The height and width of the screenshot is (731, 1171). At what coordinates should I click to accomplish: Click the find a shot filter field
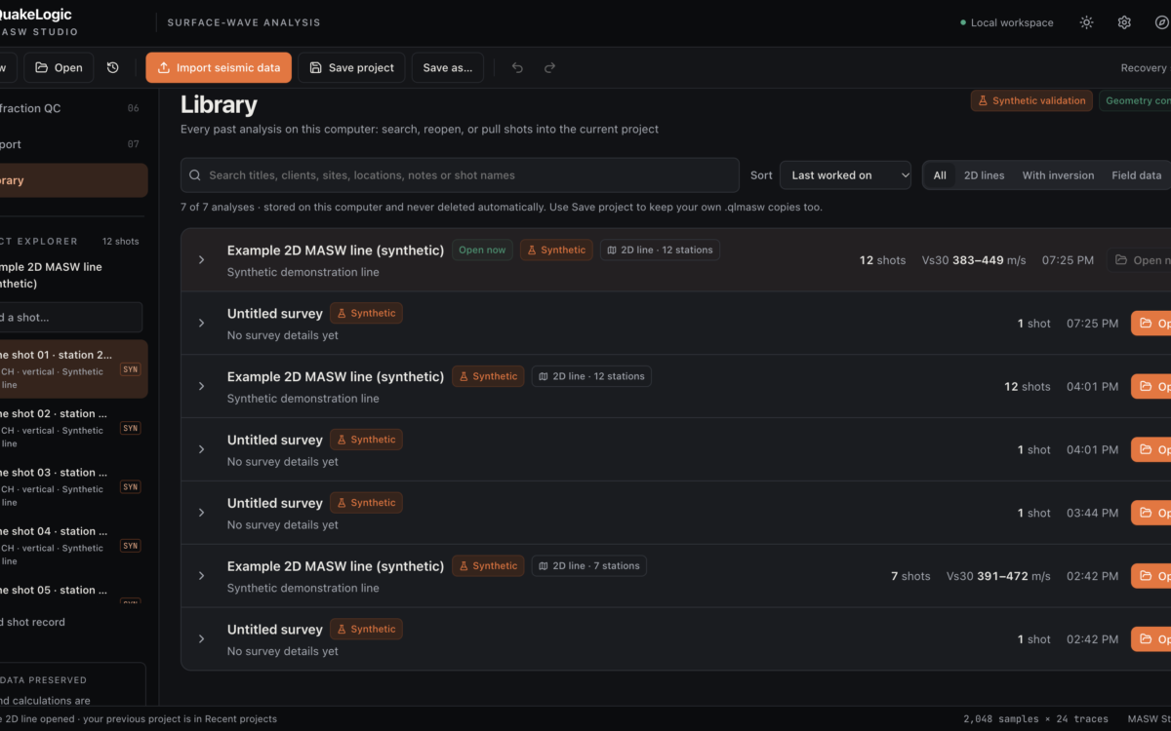71,317
